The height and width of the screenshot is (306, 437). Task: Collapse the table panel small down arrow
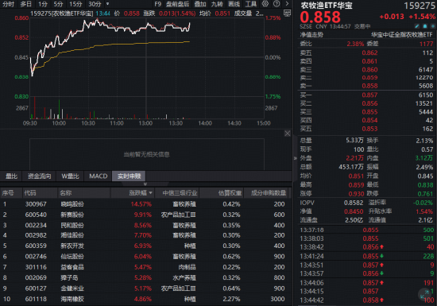[x=145, y=184]
